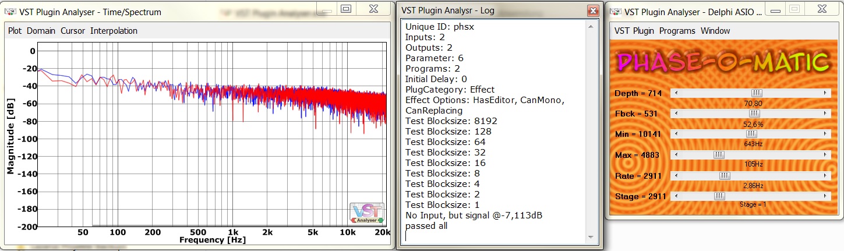The image size is (844, 251).
Task: Open the Domain menu
Action: [41, 31]
